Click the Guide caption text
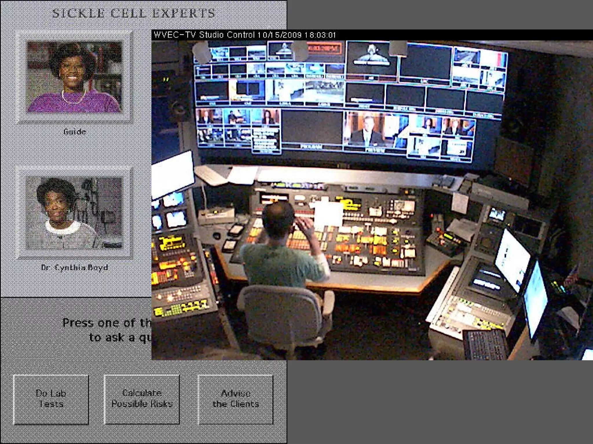The width and height of the screenshot is (593, 444). tap(75, 132)
